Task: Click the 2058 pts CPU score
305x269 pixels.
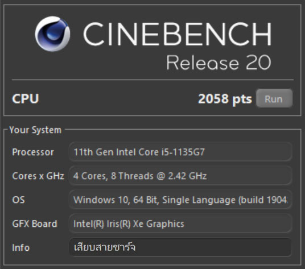Action: click(x=225, y=99)
